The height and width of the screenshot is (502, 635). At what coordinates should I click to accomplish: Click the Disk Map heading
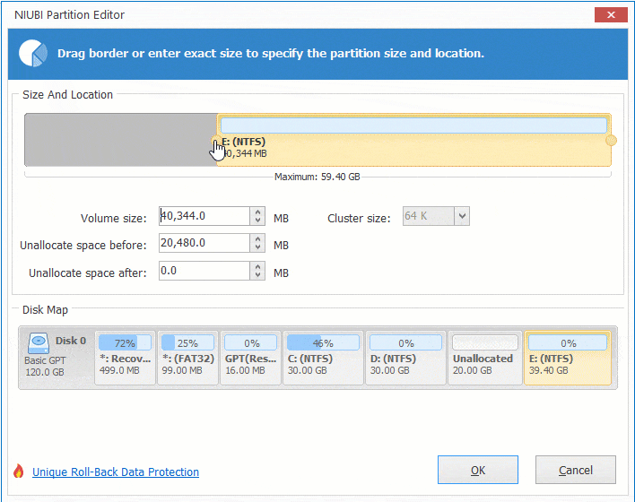[x=45, y=309]
